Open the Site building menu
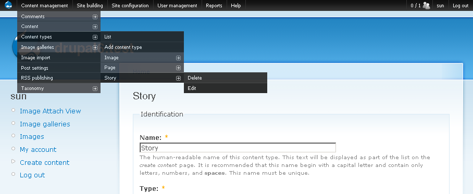The height and width of the screenshot is (194, 473). (x=90, y=5)
